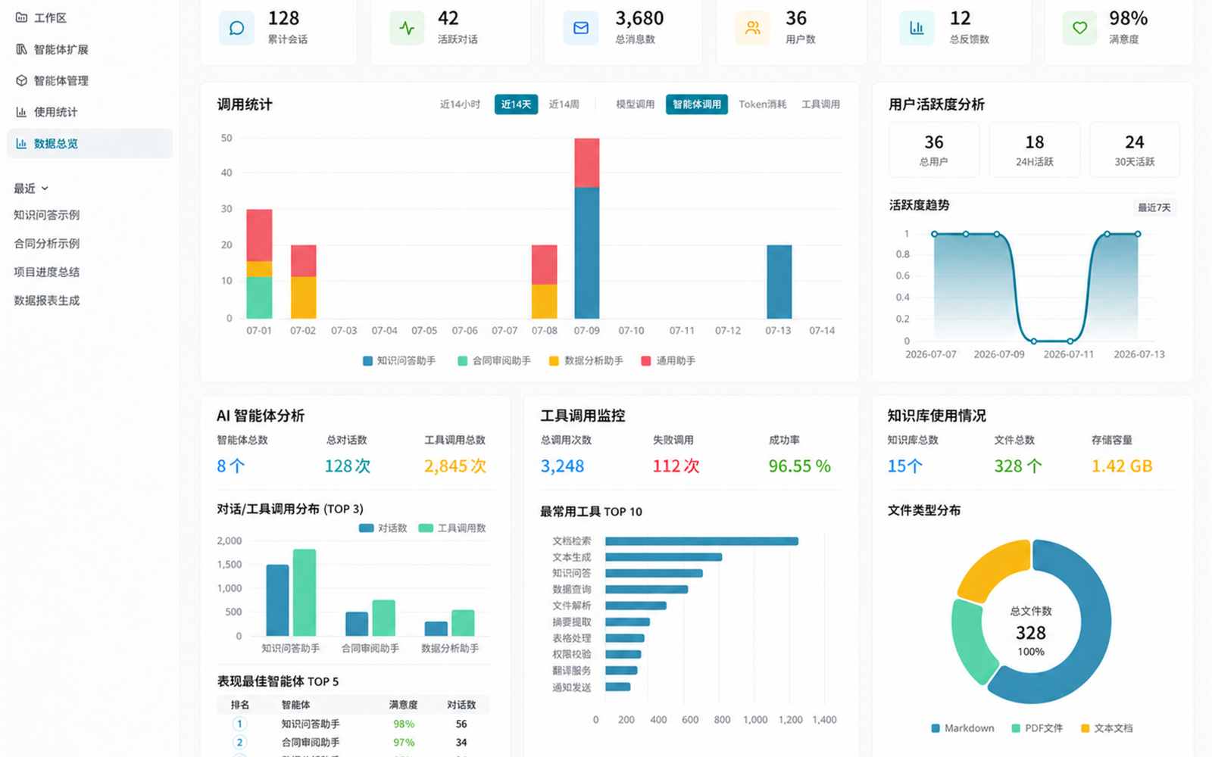Click the 知识问答助手 row in TOP 5 table
Screen dimensions: 1212x757
coord(352,724)
